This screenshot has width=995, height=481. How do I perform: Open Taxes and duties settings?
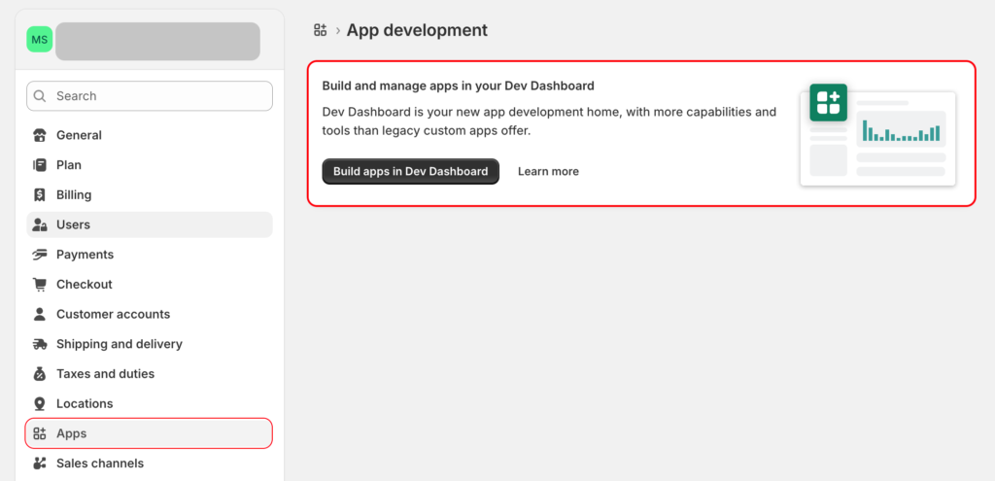click(149, 374)
